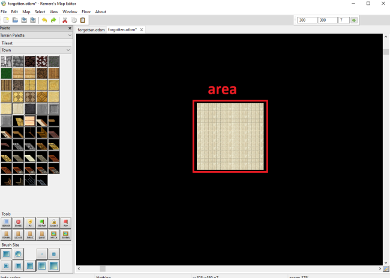This screenshot has height=278, width=390.
Task: Select the Erase tool
Action: (17, 223)
